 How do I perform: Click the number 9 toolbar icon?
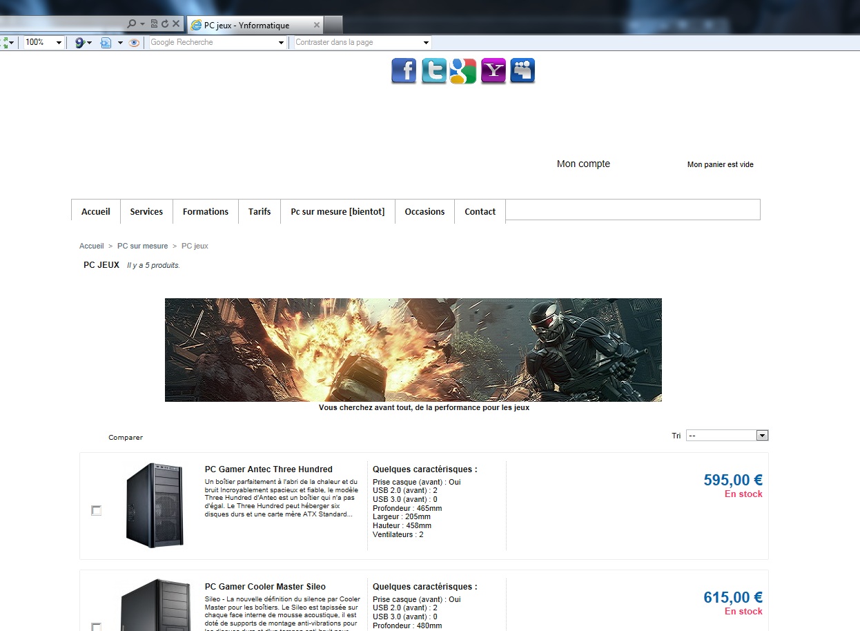click(79, 43)
